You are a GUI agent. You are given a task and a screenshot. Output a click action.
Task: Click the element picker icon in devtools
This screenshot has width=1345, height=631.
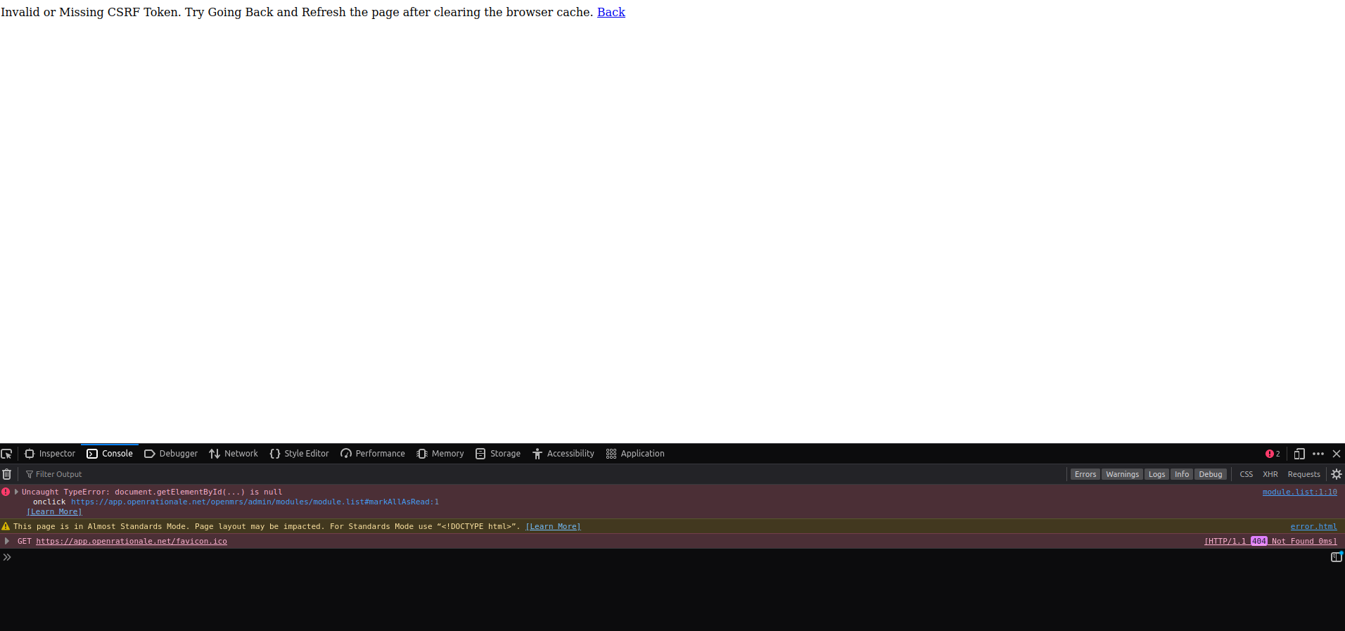7,454
